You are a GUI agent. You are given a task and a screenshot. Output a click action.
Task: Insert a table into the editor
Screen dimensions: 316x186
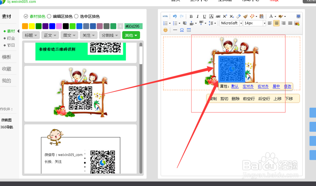(189, 30)
